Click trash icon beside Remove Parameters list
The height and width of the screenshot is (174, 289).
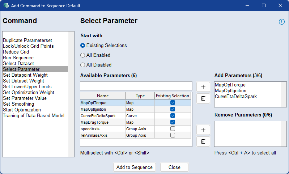203,141
